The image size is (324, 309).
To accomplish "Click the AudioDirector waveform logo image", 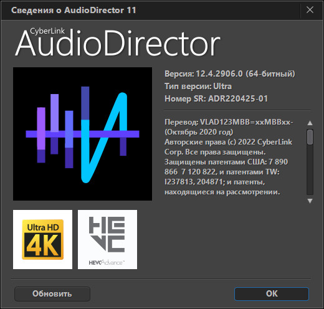I will click(82, 134).
